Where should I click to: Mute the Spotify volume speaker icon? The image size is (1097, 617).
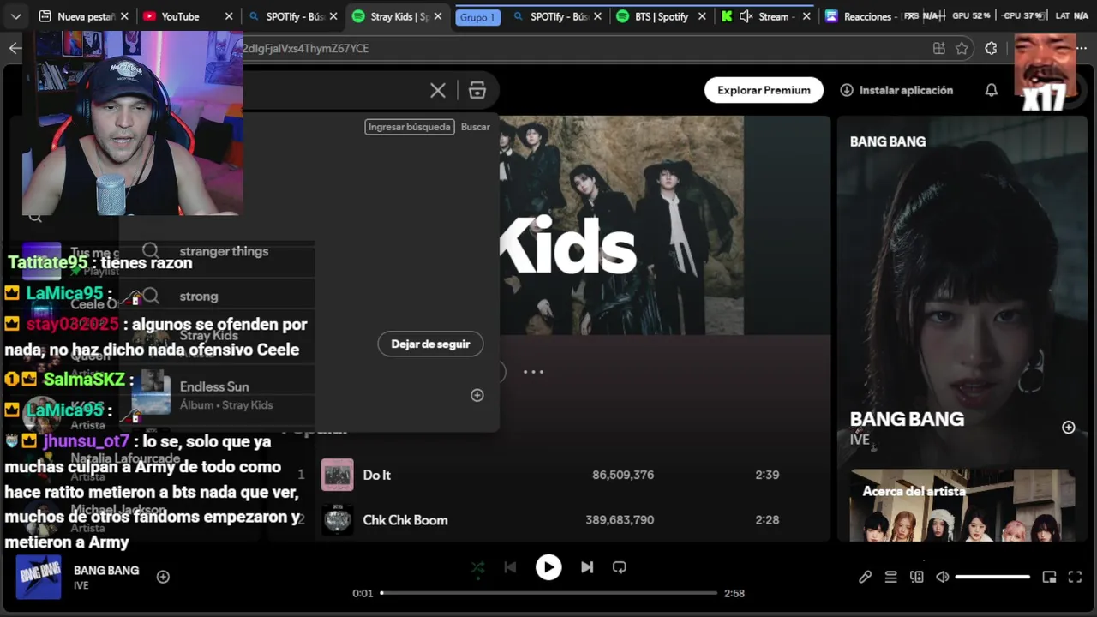[942, 577]
